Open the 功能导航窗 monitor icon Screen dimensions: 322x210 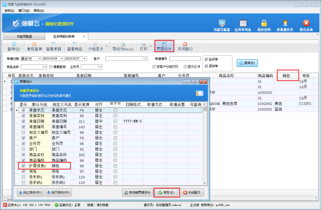222,23
